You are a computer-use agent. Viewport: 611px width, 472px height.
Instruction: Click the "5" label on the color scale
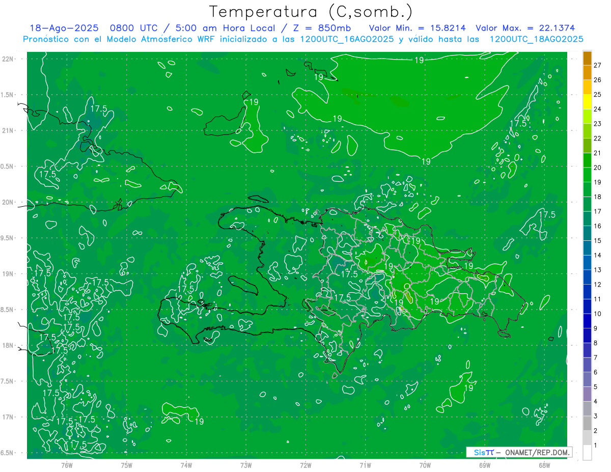(x=596, y=387)
